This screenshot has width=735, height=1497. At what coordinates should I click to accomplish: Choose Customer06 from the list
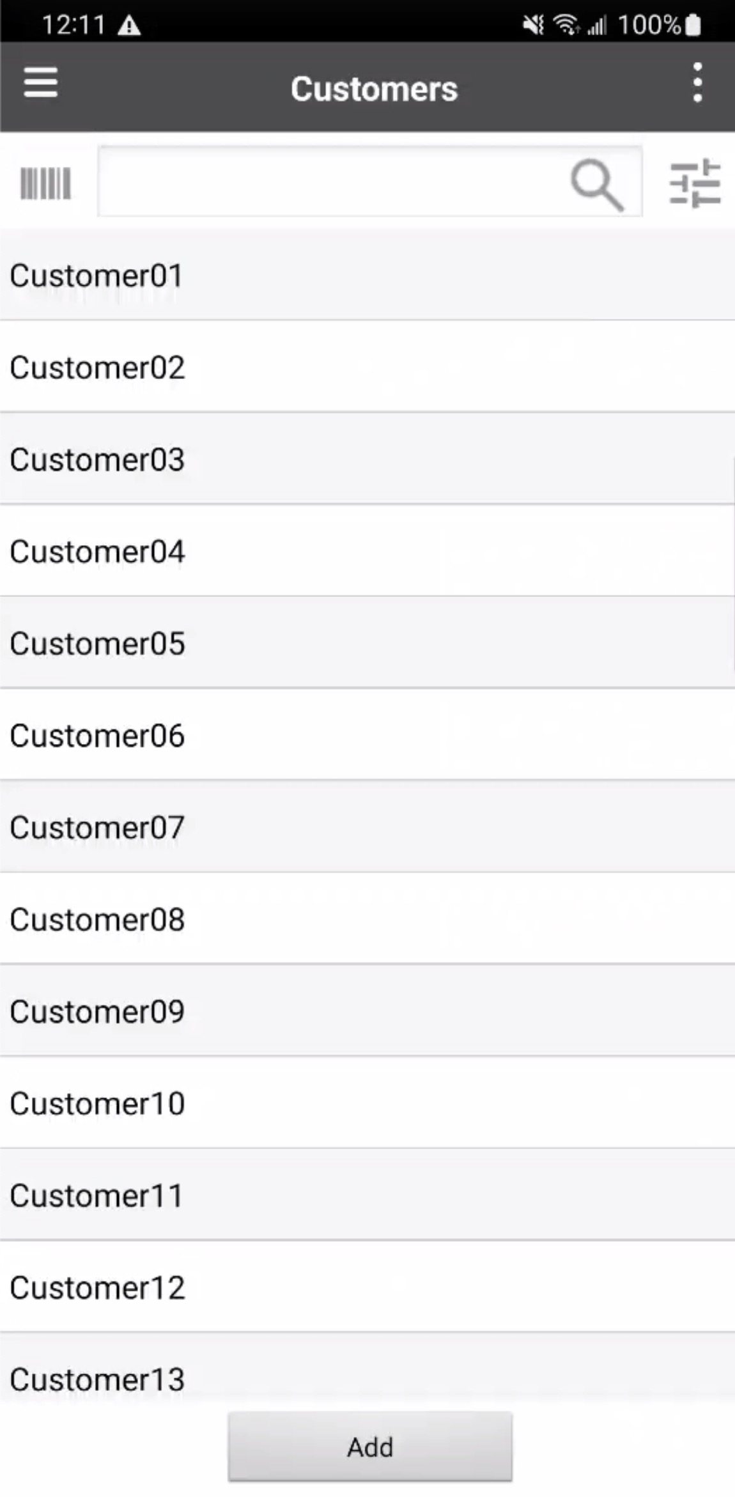[367, 736]
